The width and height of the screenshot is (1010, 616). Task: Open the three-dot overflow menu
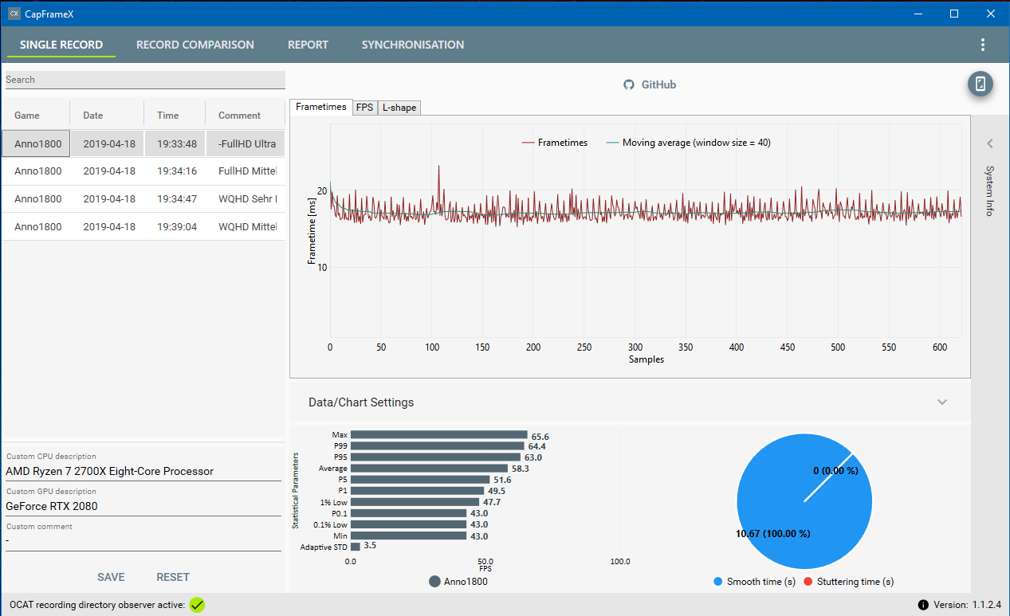click(x=983, y=45)
